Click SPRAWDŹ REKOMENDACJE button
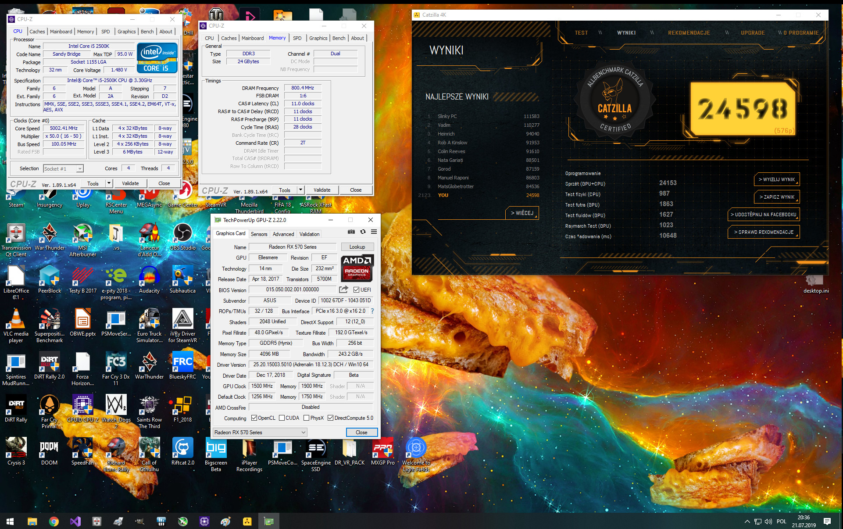 click(x=763, y=232)
